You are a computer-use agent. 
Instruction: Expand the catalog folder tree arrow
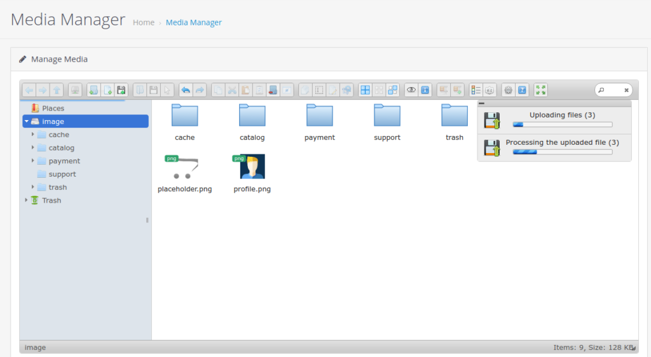click(33, 148)
